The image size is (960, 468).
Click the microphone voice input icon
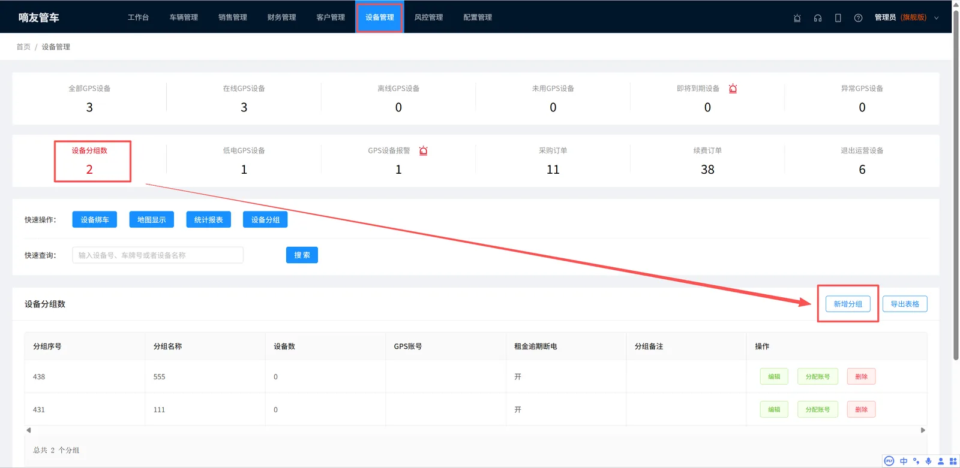[x=929, y=461]
